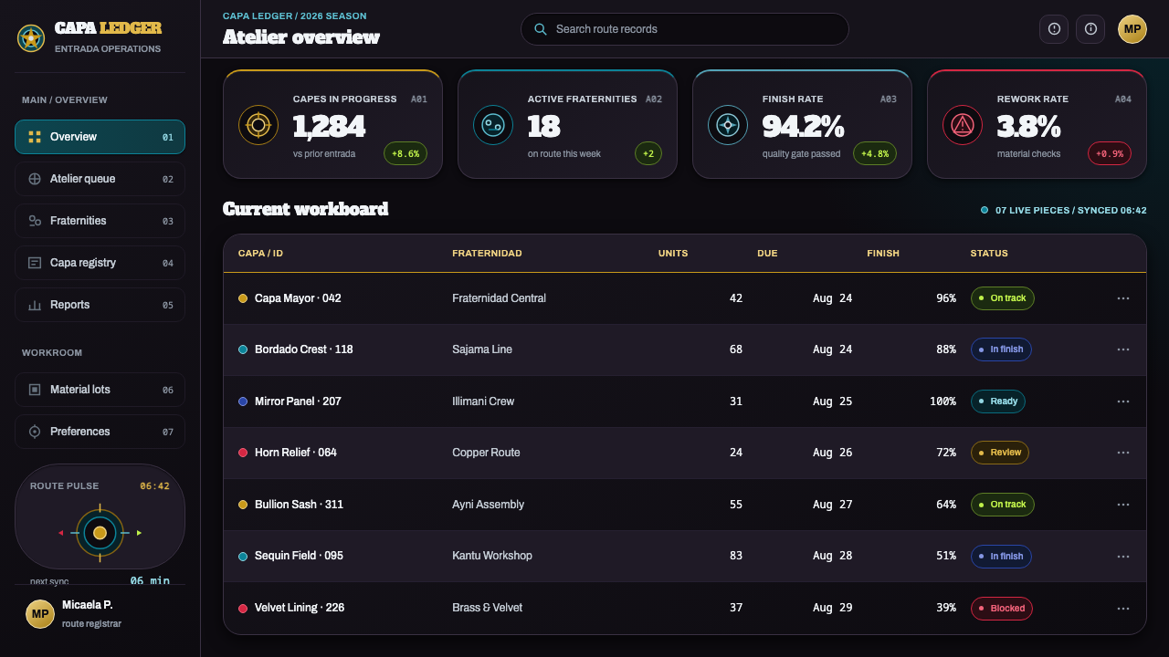Click the route pulse dial center
1169x657 pixels.
(100, 533)
